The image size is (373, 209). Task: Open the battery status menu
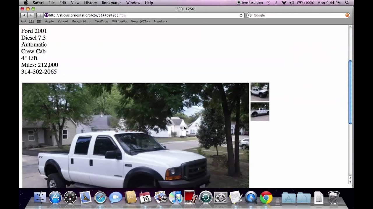click(305, 3)
